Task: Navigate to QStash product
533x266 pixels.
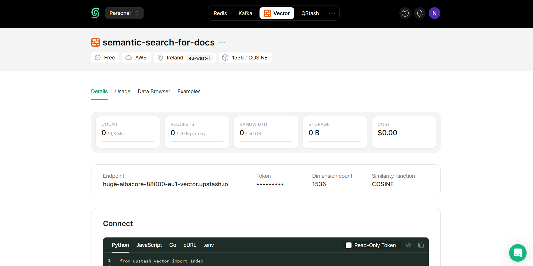Action: click(310, 13)
